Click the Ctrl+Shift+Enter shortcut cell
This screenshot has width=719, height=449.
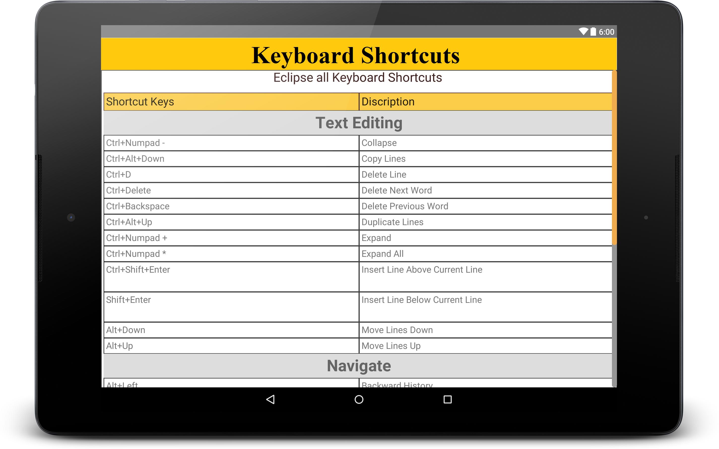[x=231, y=277]
